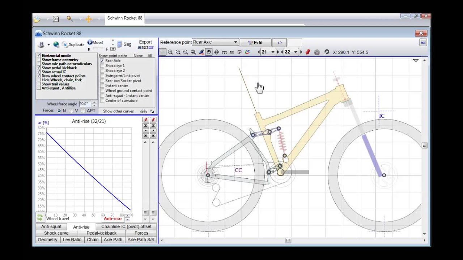
Task: Click the small bicycle icon
Action: (143, 111)
